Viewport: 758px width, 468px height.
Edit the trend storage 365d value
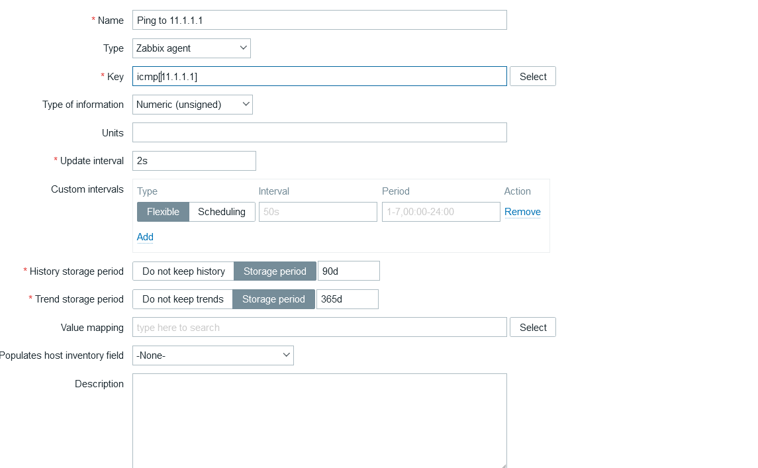click(x=348, y=299)
